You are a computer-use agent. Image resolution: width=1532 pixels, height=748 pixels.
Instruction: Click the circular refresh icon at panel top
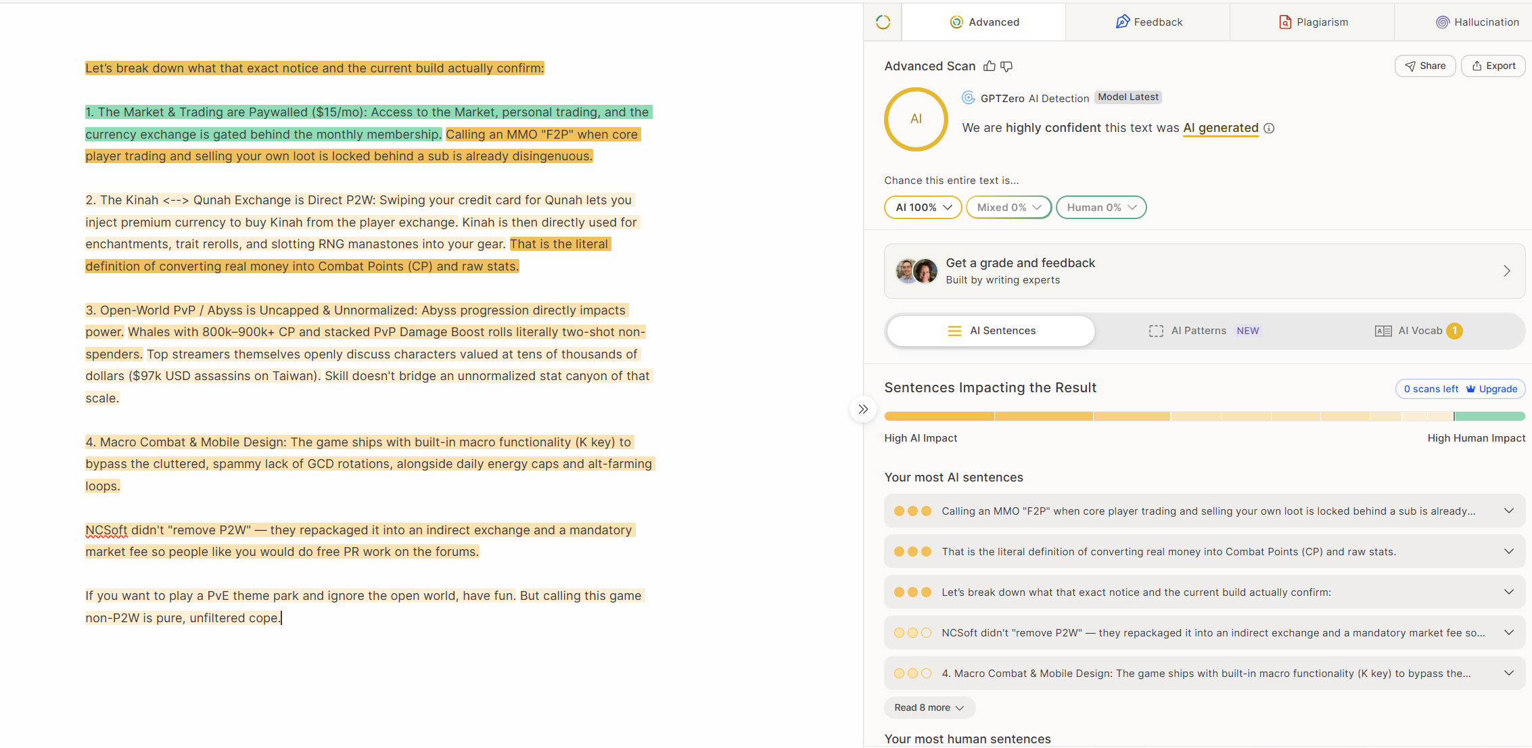pyautogui.click(x=883, y=22)
